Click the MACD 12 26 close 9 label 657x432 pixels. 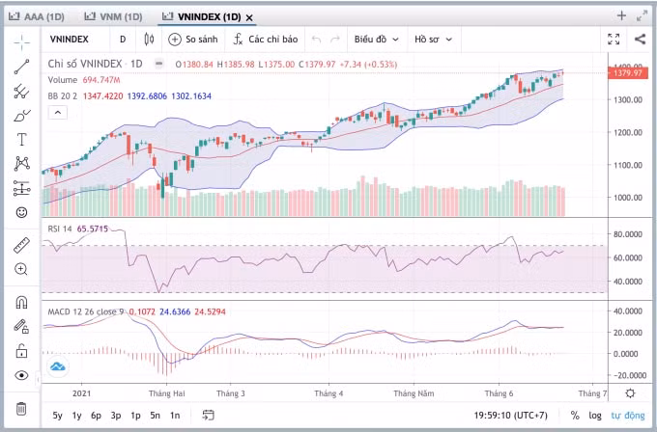[x=86, y=311]
